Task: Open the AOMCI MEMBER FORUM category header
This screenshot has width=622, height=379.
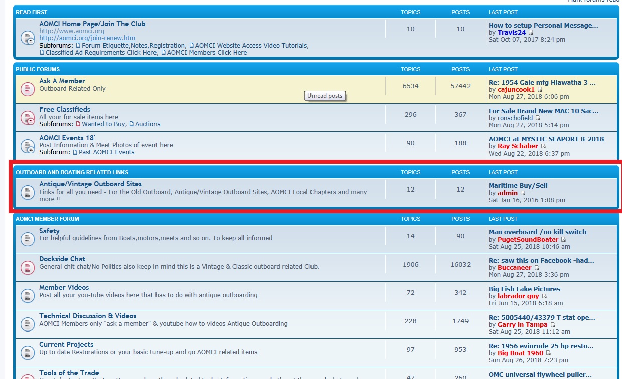Action: pyautogui.click(x=47, y=219)
